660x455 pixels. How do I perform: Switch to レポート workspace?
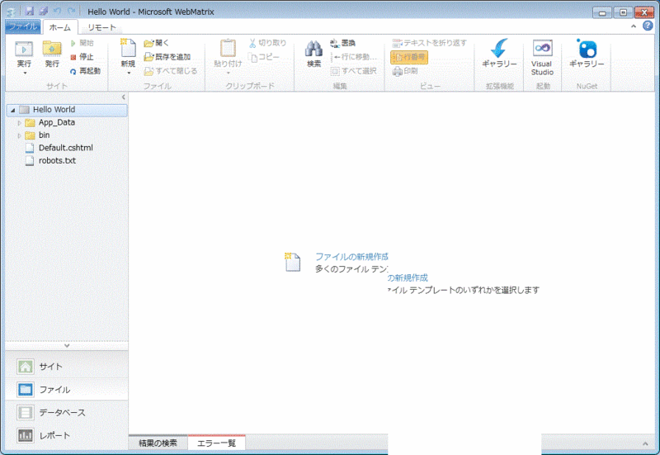(67, 435)
